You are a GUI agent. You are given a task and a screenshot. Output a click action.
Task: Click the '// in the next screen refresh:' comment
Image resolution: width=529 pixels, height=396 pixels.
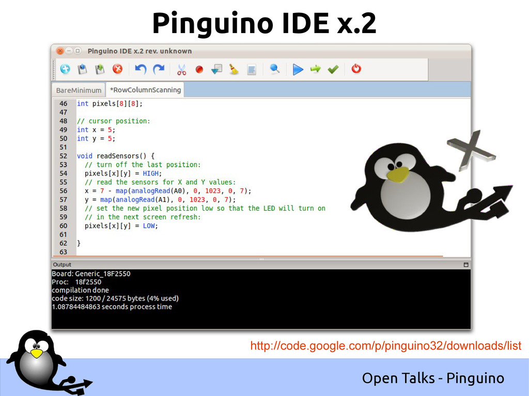143,217
